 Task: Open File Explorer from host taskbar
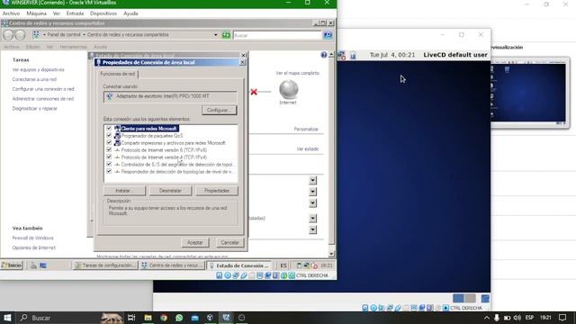(x=148, y=318)
